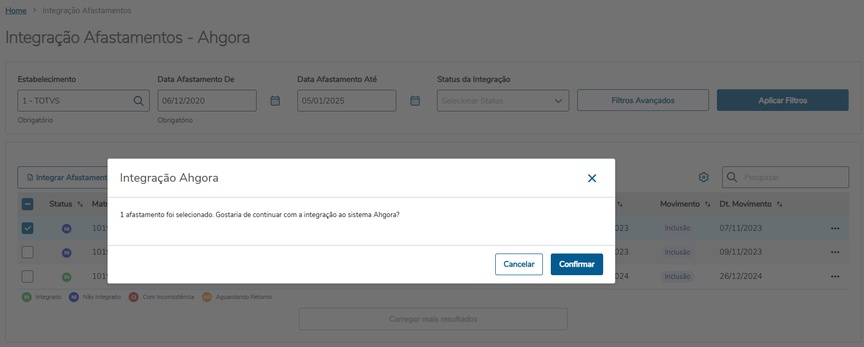
Task: Toggle the select-all header checkbox
Action: coord(28,204)
